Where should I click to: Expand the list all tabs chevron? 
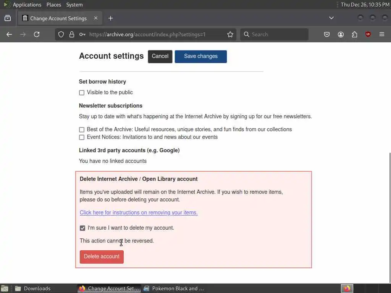[x=331, y=18]
